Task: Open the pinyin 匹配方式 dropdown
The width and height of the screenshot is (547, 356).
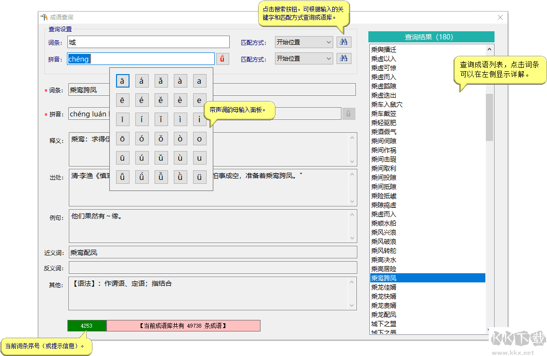Action: pyautogui.click(x=303, y=58)
